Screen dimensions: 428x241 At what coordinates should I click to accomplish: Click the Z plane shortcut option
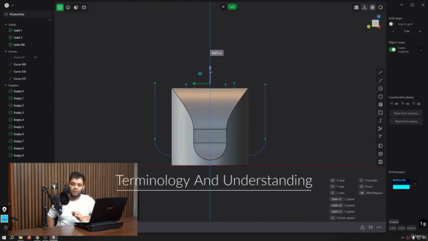[342, 199]
